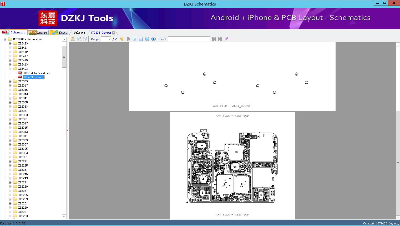Open the Share tab

click(x=59, y=33)
